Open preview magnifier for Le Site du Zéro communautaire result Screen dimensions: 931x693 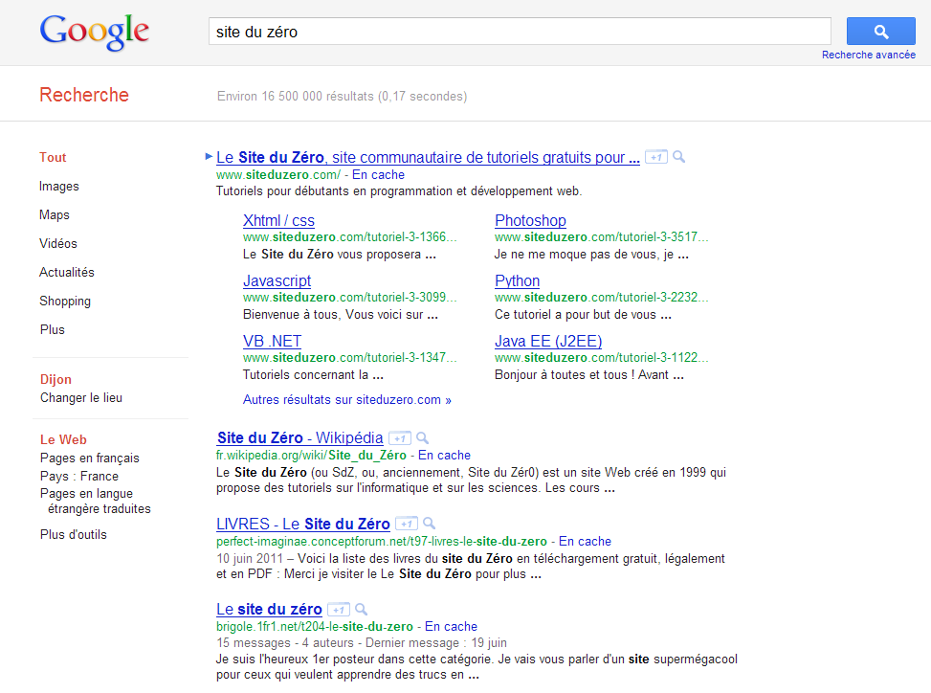coord(678,157)
